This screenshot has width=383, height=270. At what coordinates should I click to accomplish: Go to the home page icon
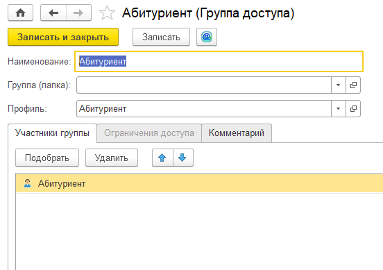pyautogui.click(x=21, y=12)
